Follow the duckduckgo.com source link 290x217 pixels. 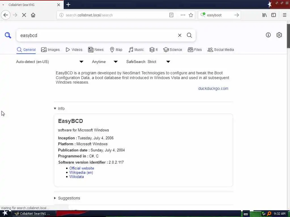[x=213, y=88]
